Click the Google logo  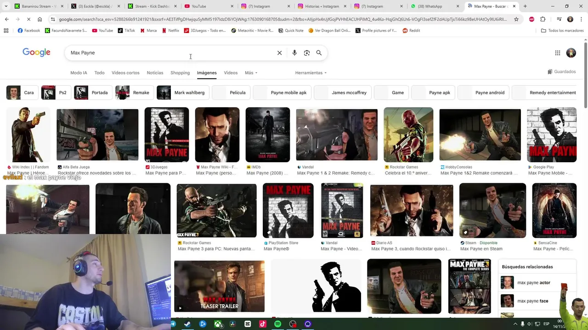pyautogui.click(x=36, y=52)
